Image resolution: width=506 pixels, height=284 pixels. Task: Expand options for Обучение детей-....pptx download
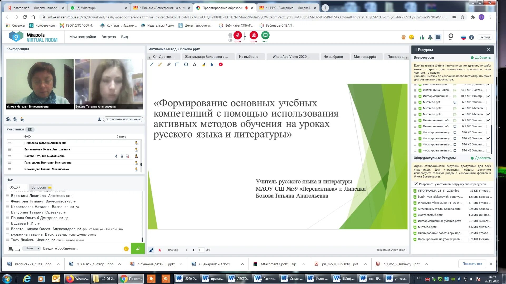coord(181,264)
